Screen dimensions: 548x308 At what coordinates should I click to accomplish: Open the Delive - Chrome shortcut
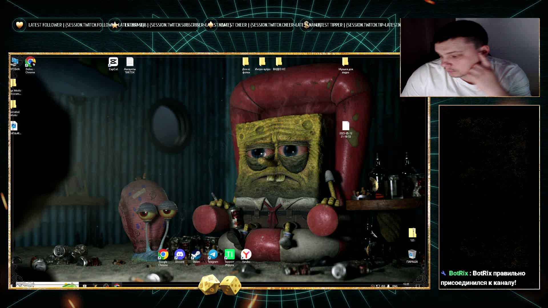click(x=30, y=65)
